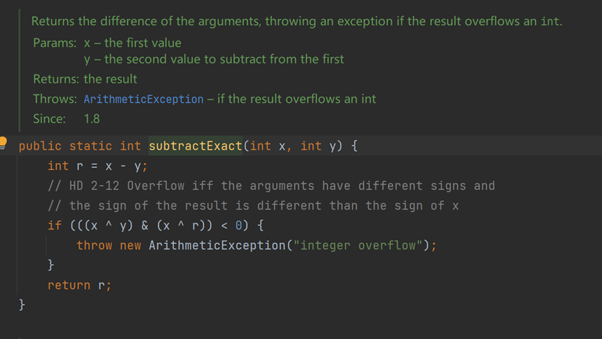Click the comment about sign of x
The width and height of the screenshot is (602, 339).
(x=253, y=206)
